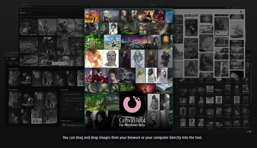Open Shop in ArtStation navigation
This screenshot has width=257, height=148.
click(33, 10)
